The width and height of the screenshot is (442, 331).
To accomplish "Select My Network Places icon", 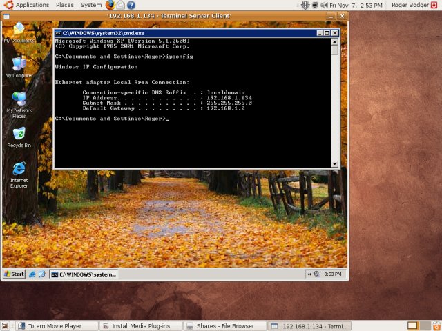I will point(19,105).
